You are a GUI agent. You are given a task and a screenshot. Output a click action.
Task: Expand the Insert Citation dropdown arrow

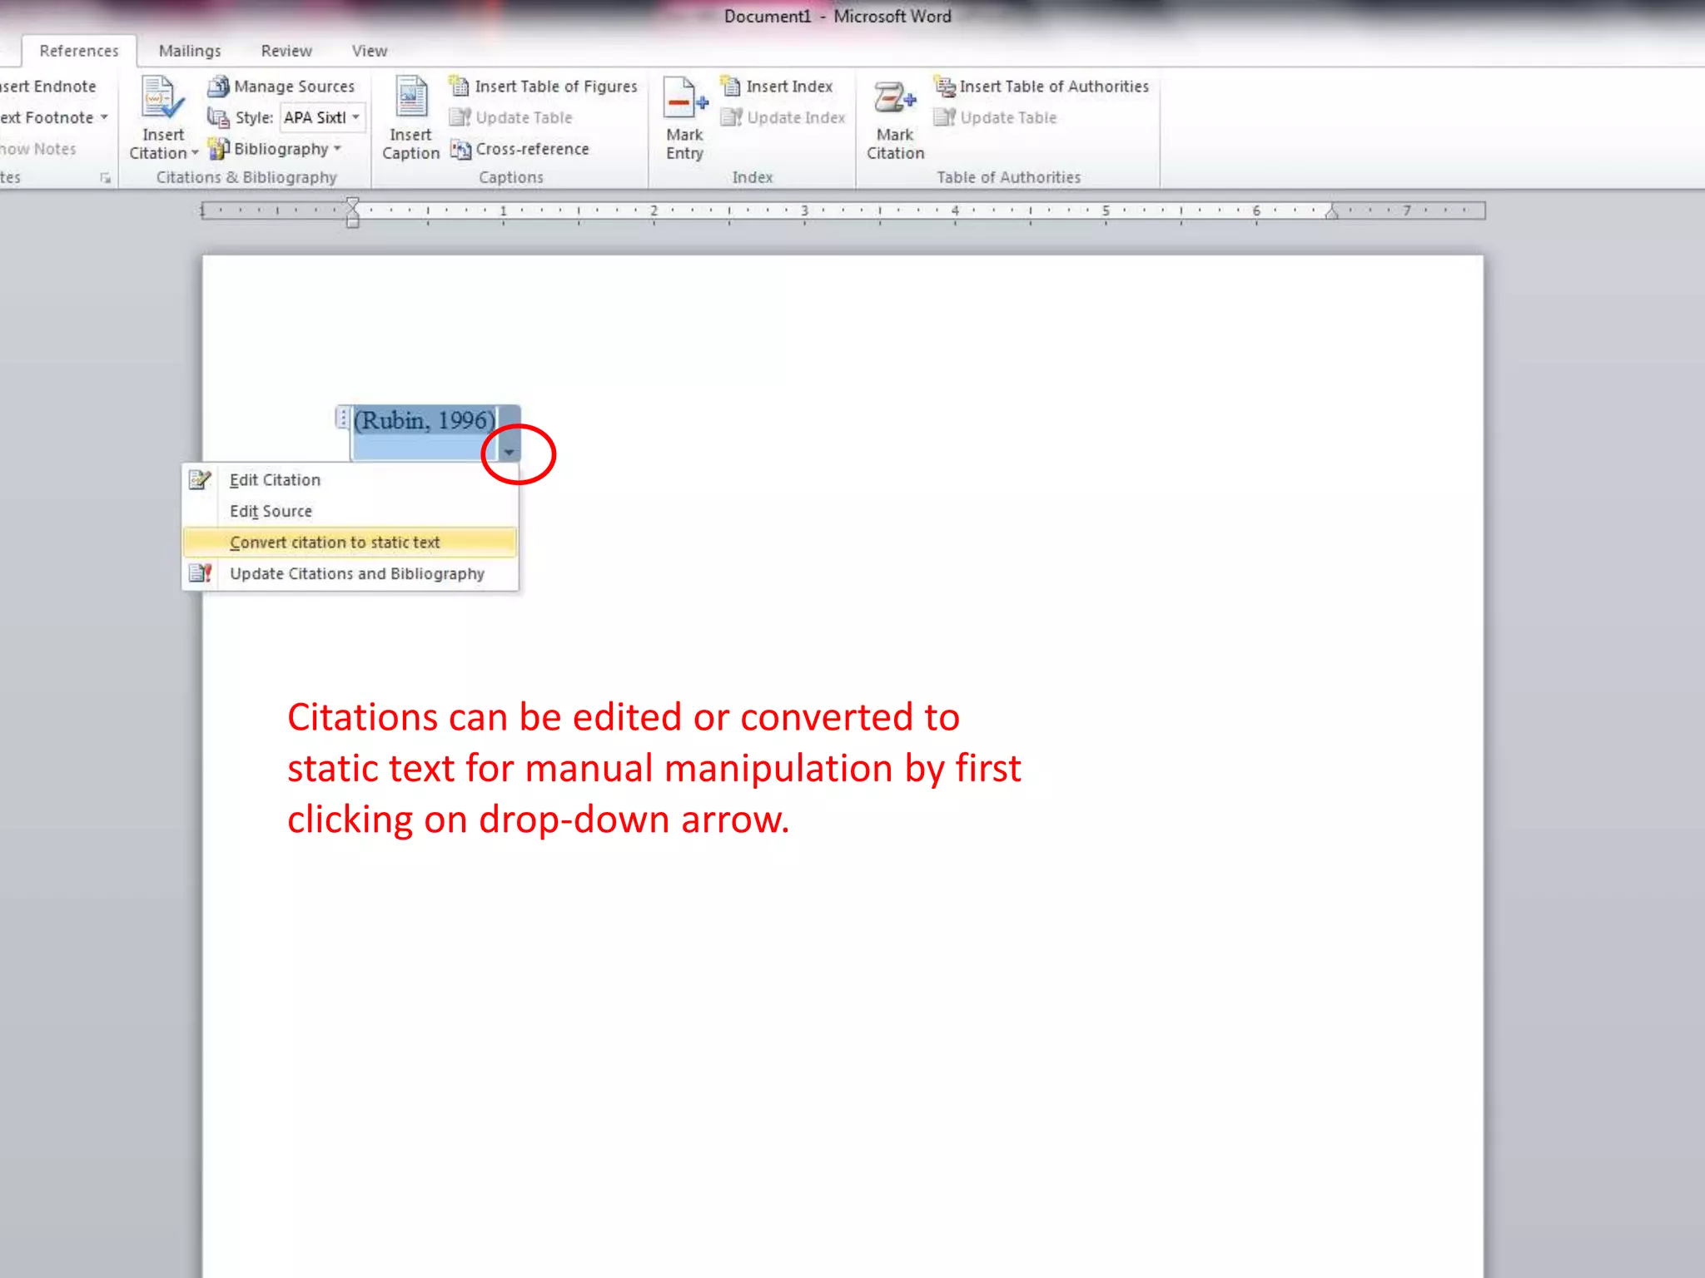[195, 153]
